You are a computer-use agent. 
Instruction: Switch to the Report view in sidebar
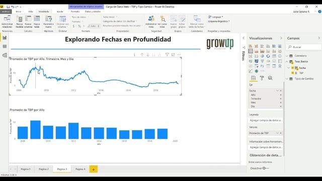(5, 38)
